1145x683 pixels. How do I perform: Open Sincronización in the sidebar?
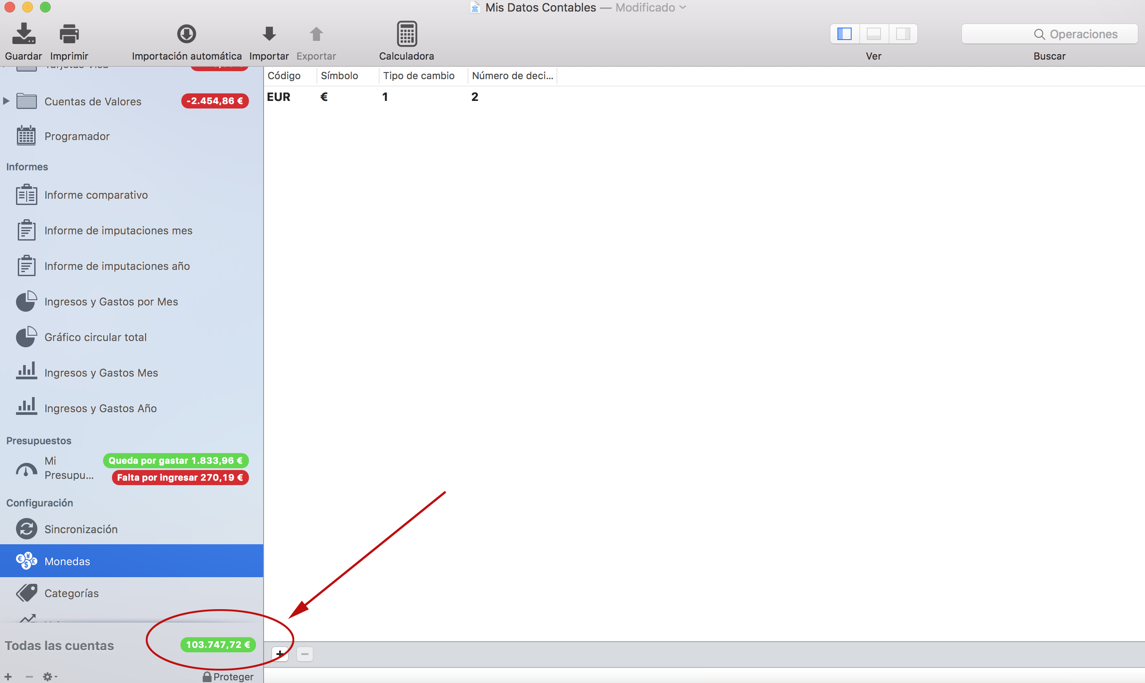[x=80, y=529]
